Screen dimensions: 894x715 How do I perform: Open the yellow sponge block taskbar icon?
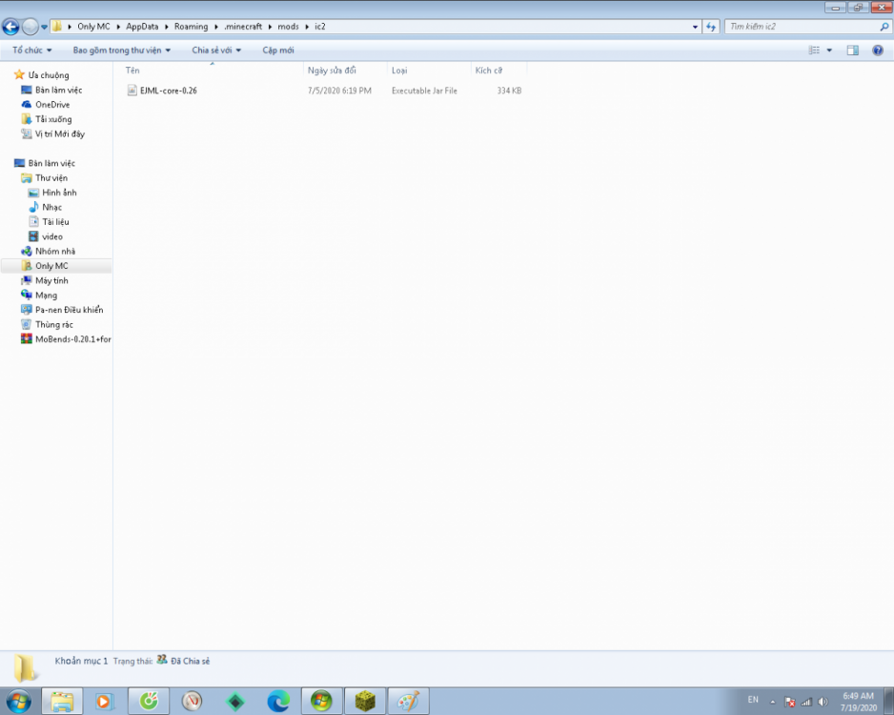[365, 702]
